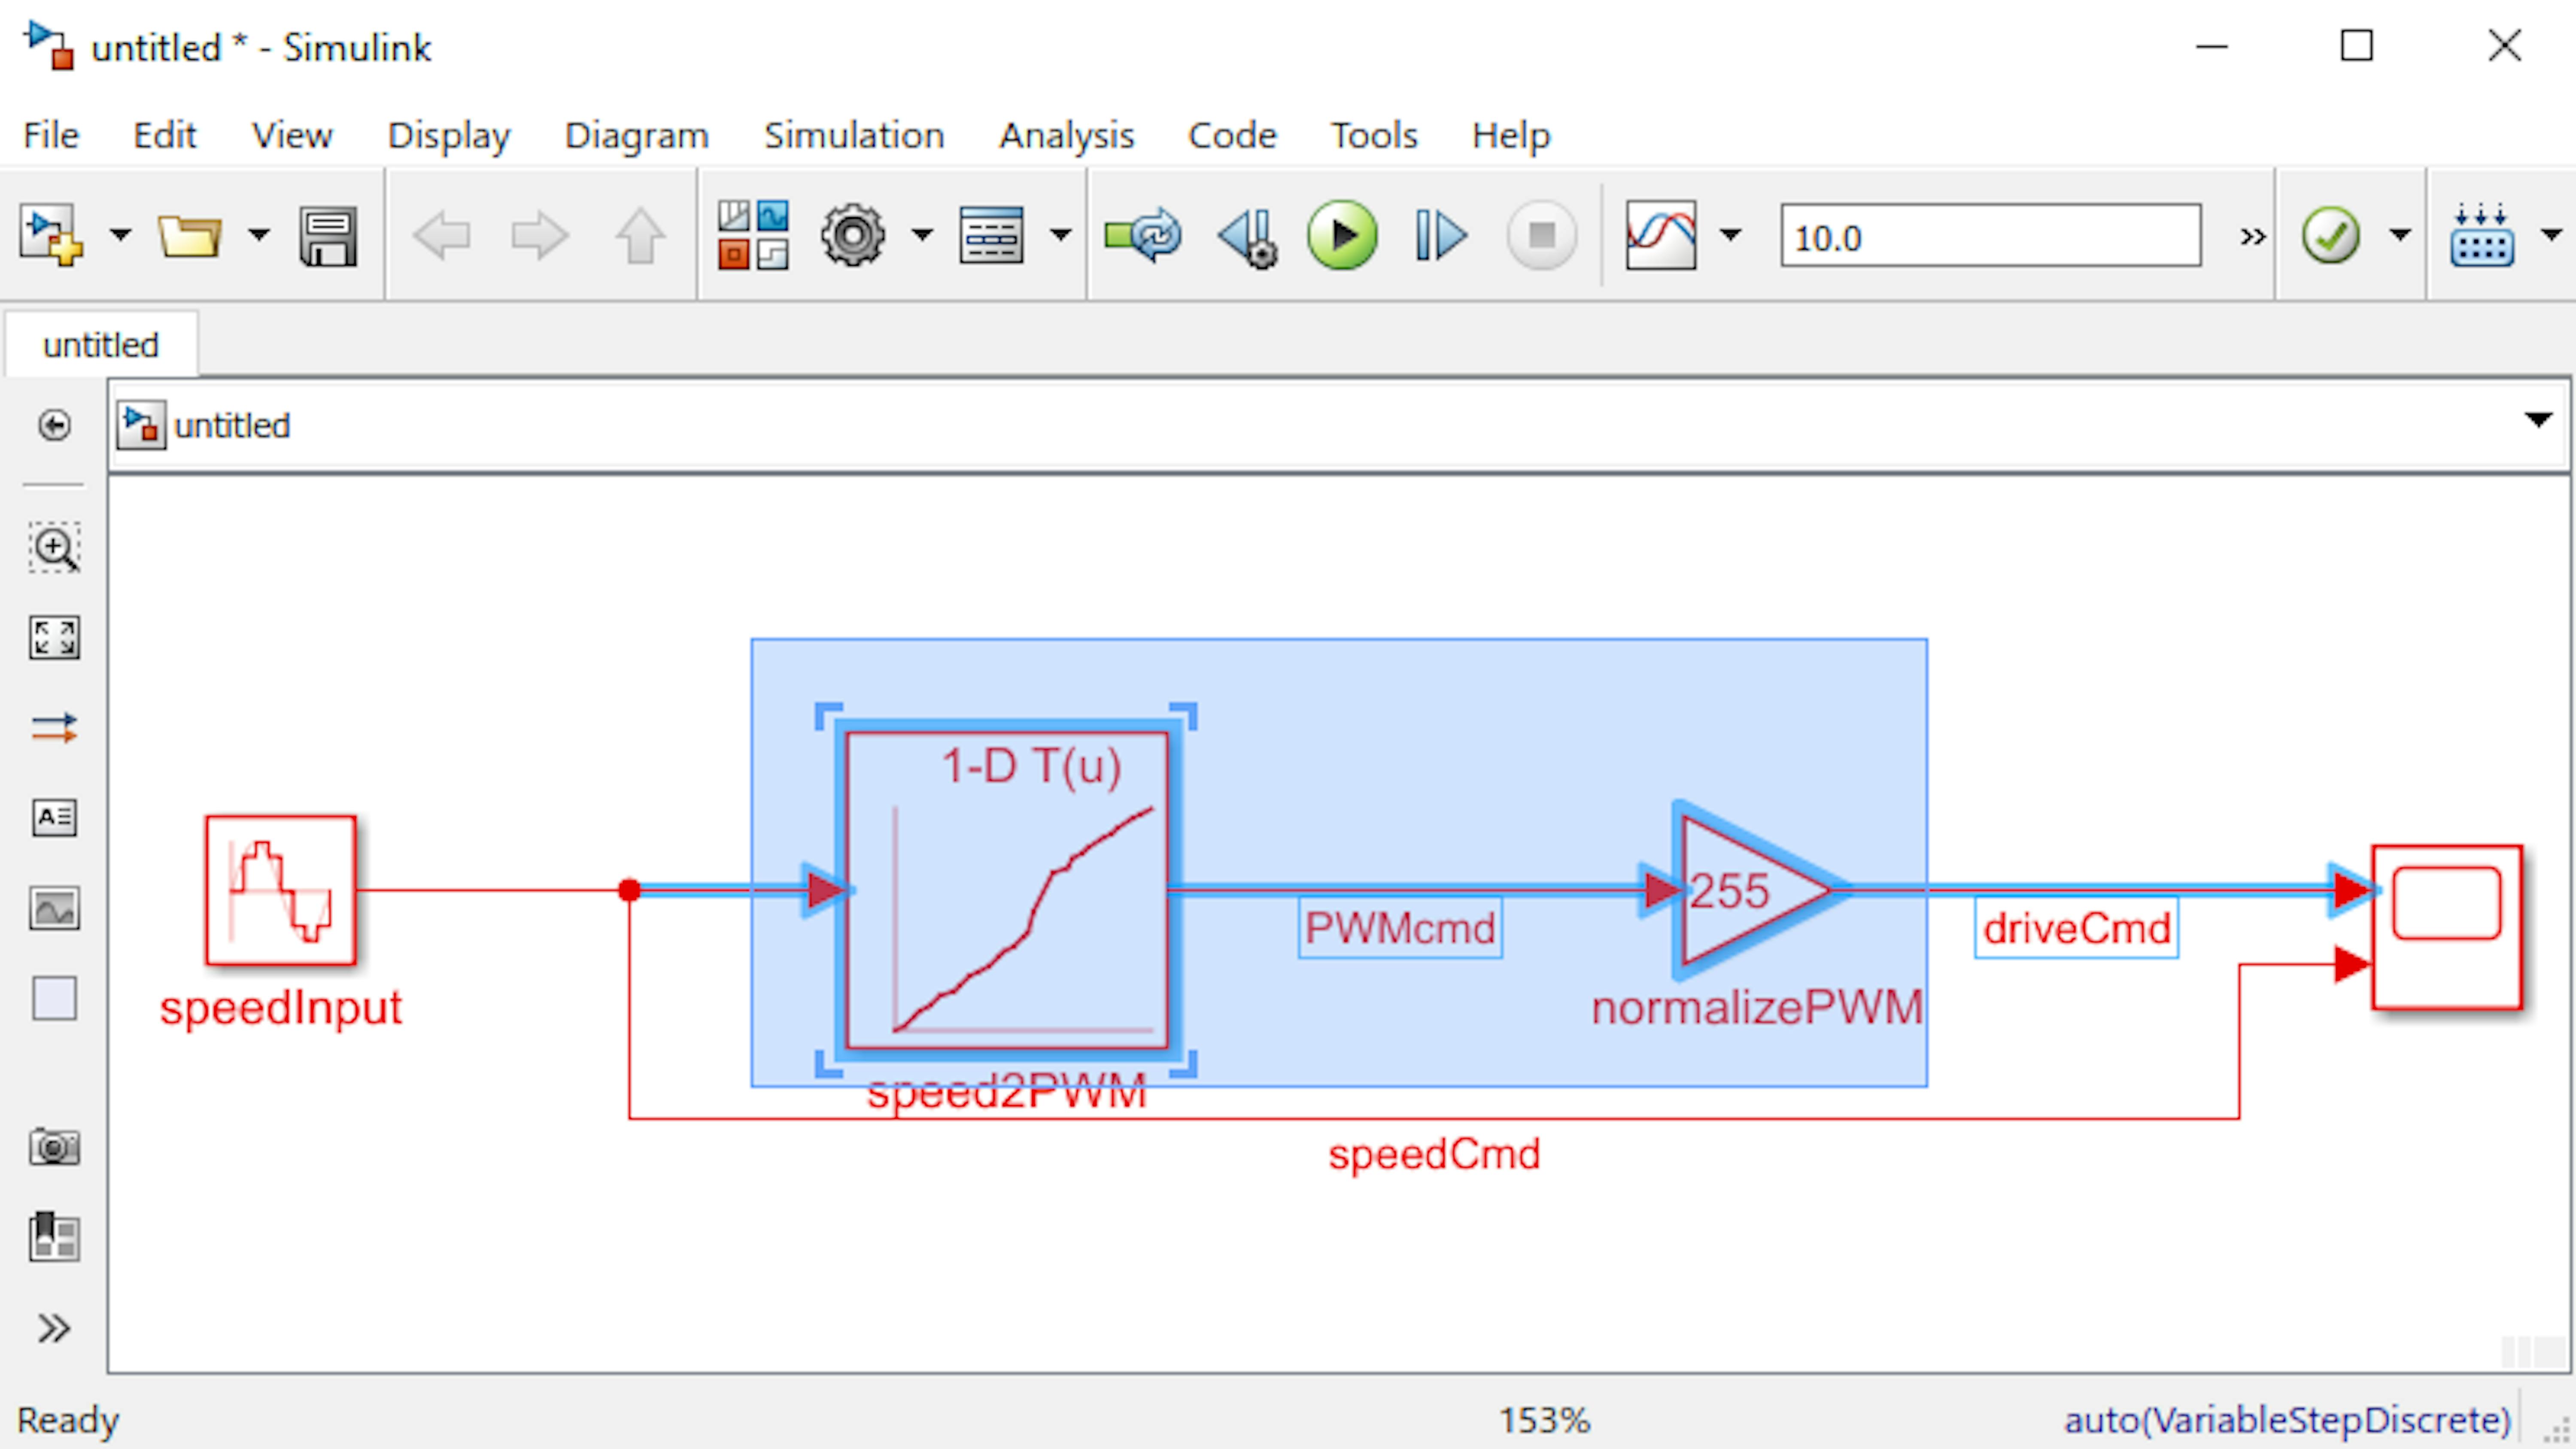The image size is (2576, 1449).
Task: Run the simulation with Play button
Action: (1342, 236)
